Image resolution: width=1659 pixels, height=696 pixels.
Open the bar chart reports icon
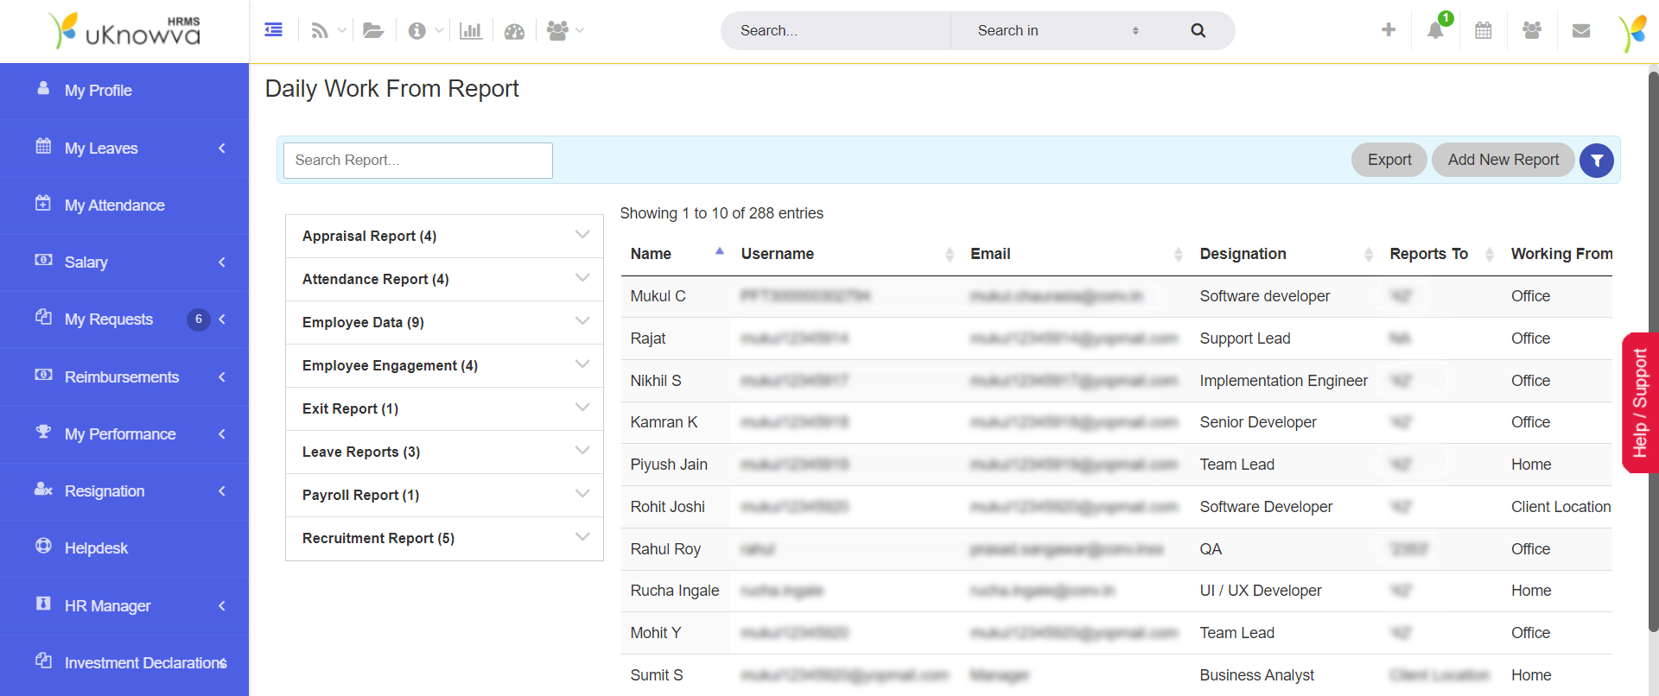click(x=471, y=31)
